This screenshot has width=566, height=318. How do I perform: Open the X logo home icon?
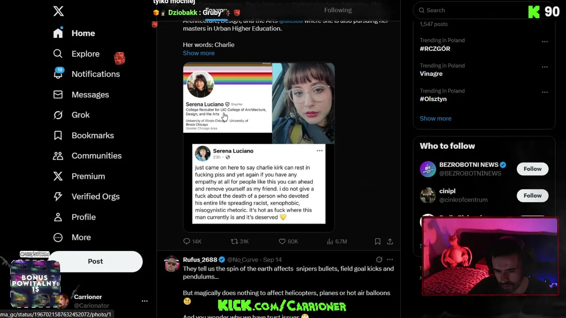click(x=58, y=11)
